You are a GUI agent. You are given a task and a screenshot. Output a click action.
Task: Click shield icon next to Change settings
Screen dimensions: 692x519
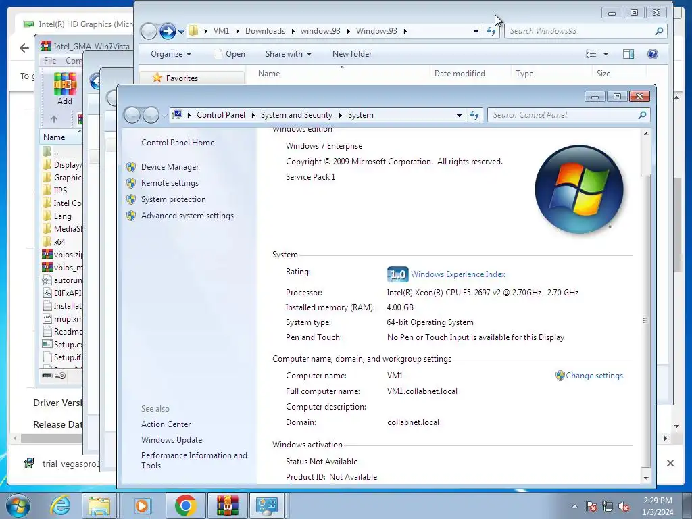coord(560,376)
